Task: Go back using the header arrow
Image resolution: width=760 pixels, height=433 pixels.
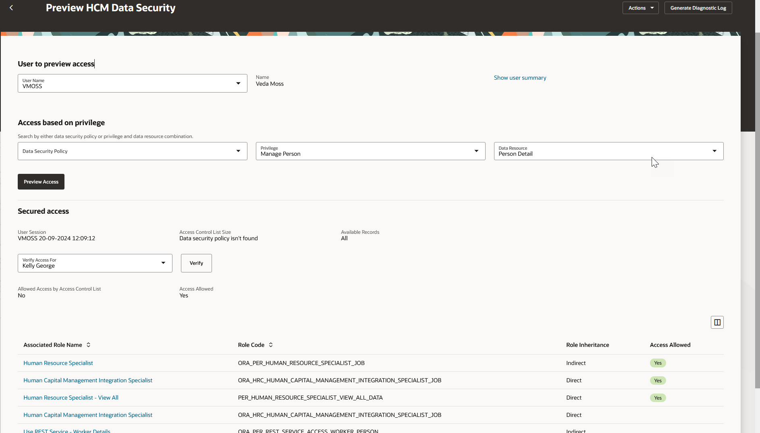Action: point(11,8)
